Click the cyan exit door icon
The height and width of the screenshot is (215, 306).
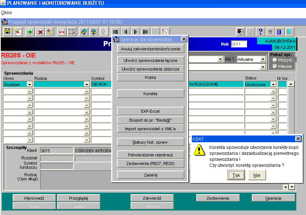(290, 32)
